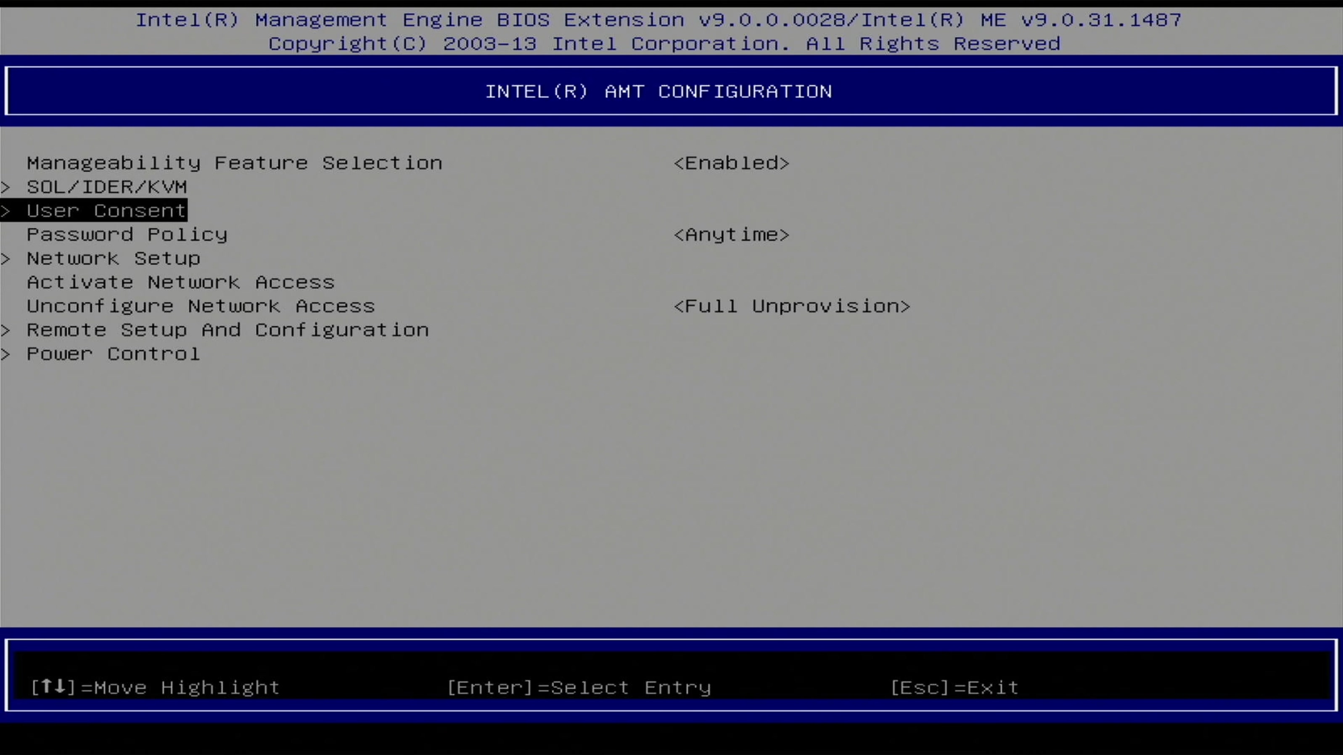Change the <Enabled> manageability value
1343x755 pixels.
click(x=732, y=163)
